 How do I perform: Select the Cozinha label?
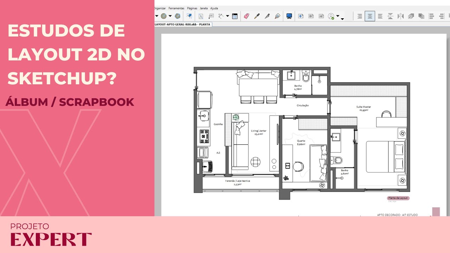point(218,124)
